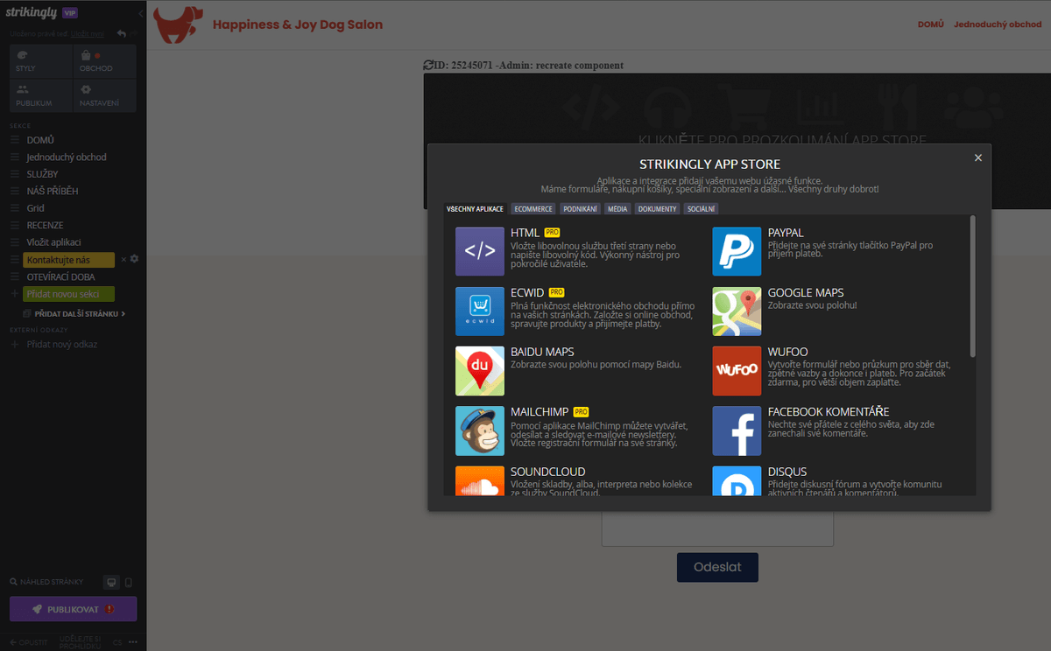Switch to the Podnikání tab

click(580, 209)
